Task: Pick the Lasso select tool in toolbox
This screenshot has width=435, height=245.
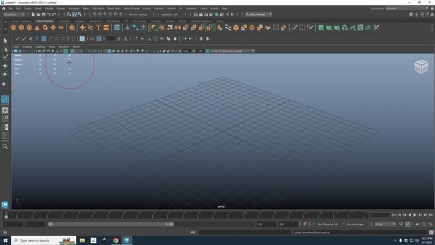Action: 5,50
